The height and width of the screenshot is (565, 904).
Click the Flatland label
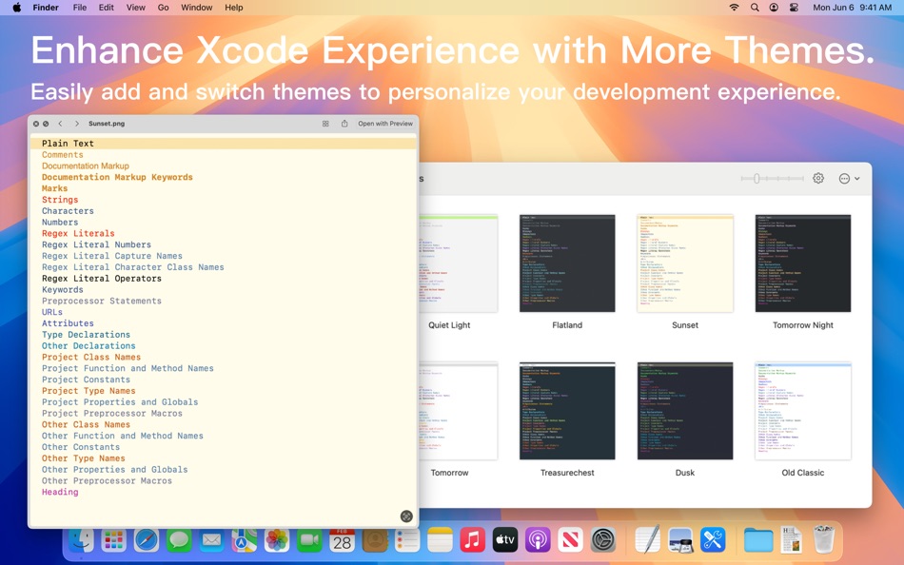point(567,325)
